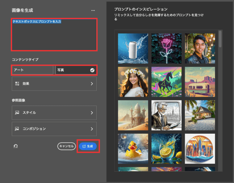Choose the neon rose thumbnail

[166, 48]
